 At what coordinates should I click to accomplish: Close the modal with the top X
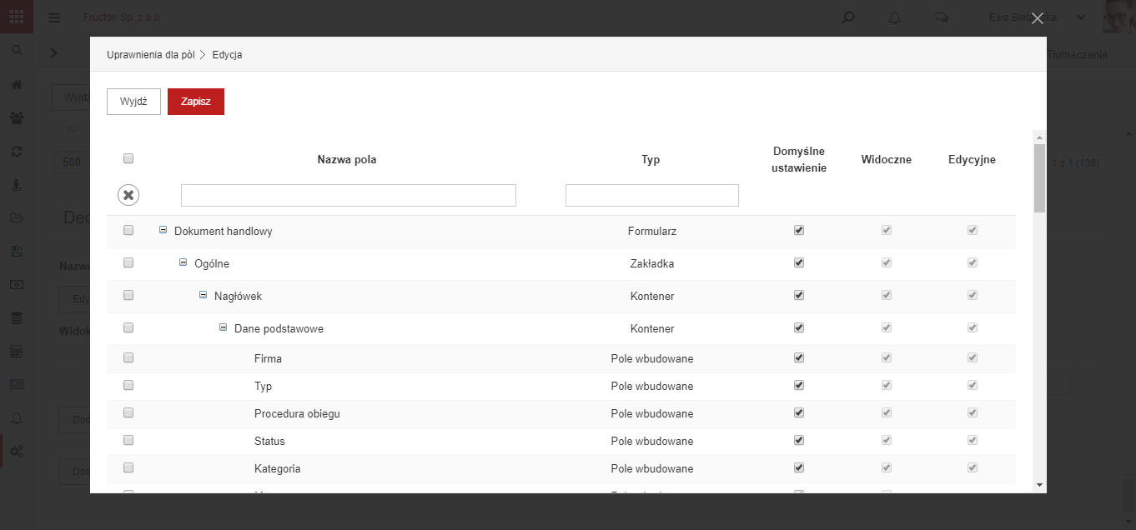point(1038,18)
